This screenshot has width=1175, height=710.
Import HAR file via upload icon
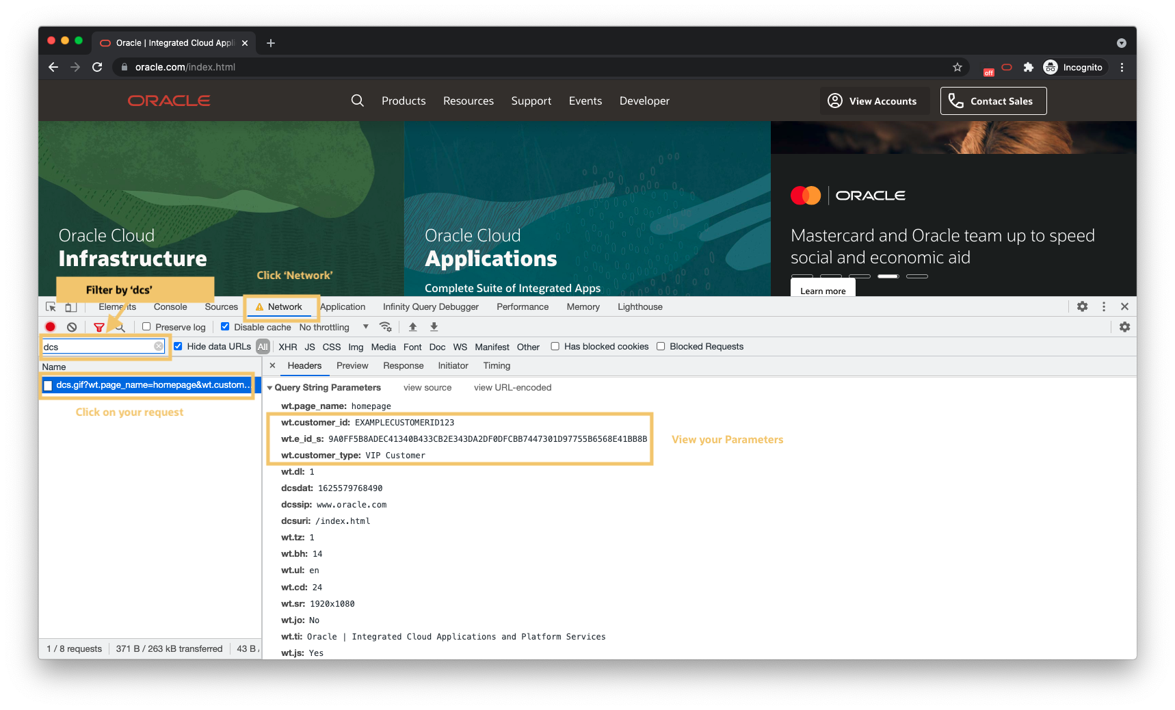pos(412,327)
